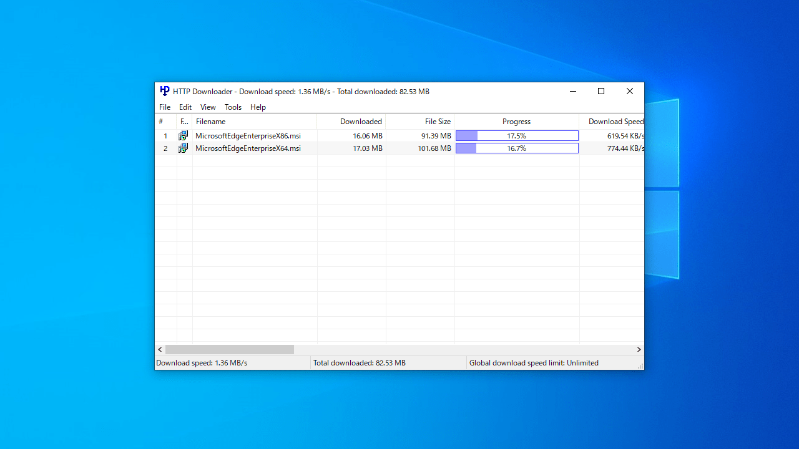Sort by the Progress column header
This screenshot has height=449, width=799.
coord(517,122)
